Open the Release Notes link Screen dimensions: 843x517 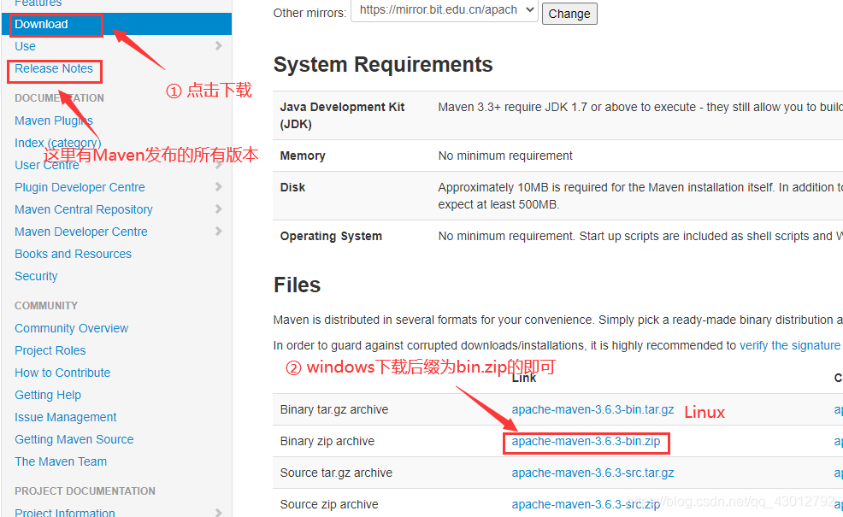54,68
